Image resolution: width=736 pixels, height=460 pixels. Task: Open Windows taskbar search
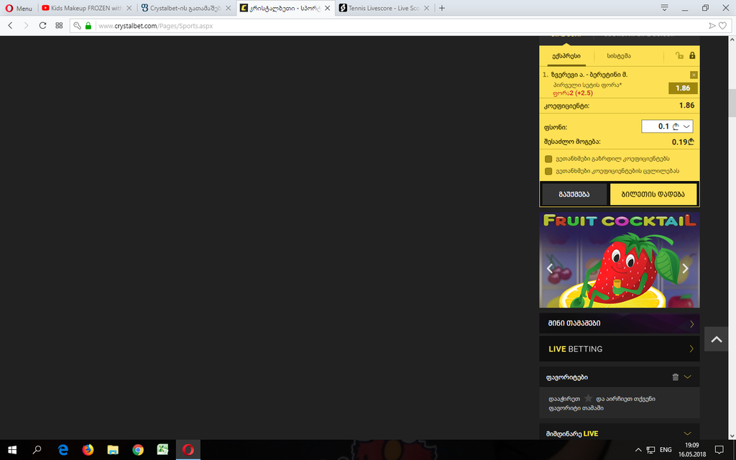[37, 450]
